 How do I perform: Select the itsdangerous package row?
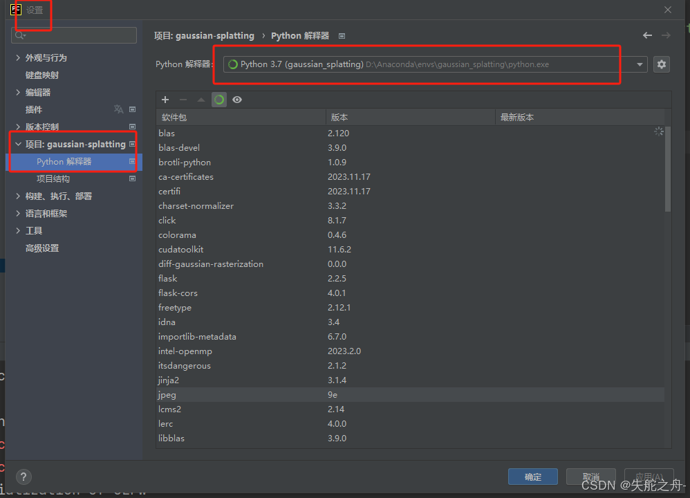(x=410, y=365)
